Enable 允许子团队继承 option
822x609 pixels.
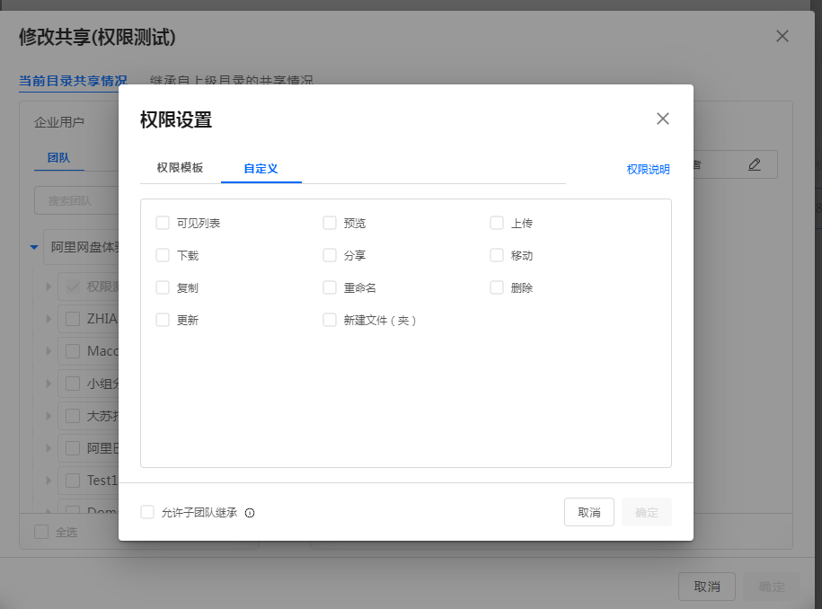(x=147, y=512)
